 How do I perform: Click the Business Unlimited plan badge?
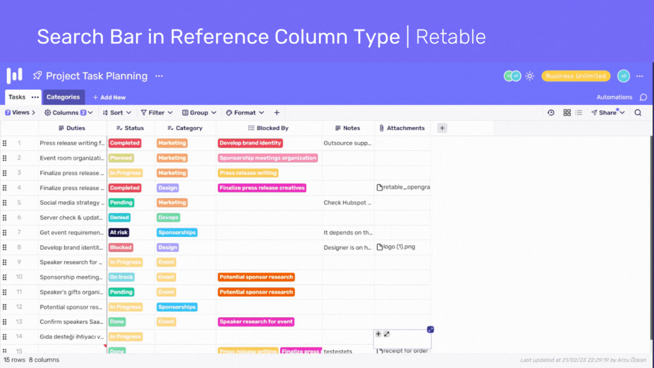tap(576, 76)
